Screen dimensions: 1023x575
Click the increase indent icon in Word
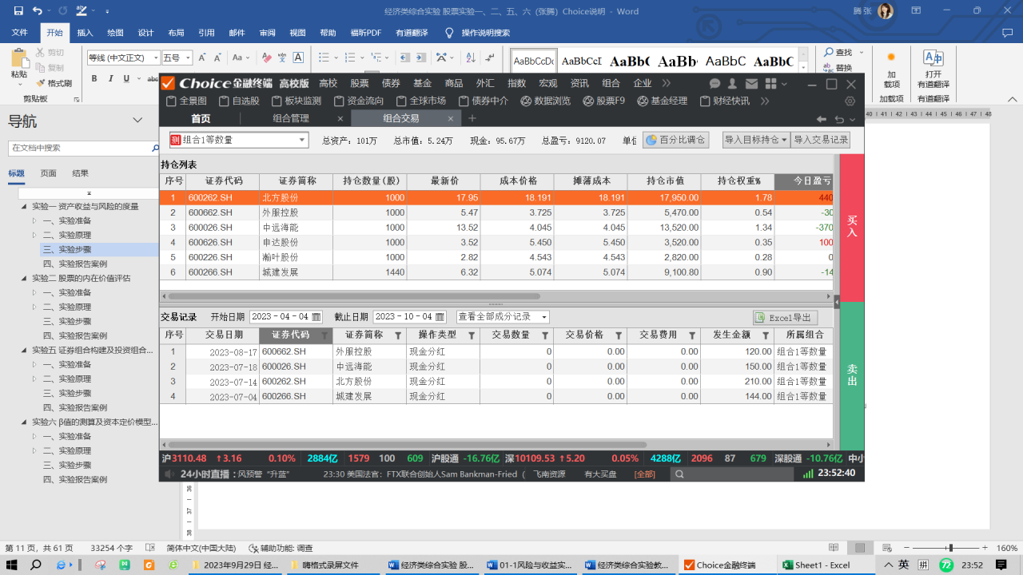[420, 57]
